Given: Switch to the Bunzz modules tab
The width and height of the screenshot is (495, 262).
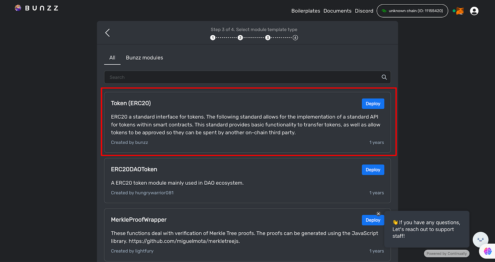Looking at the screenshot, I should pyautogui.click(x=144, y=58).
